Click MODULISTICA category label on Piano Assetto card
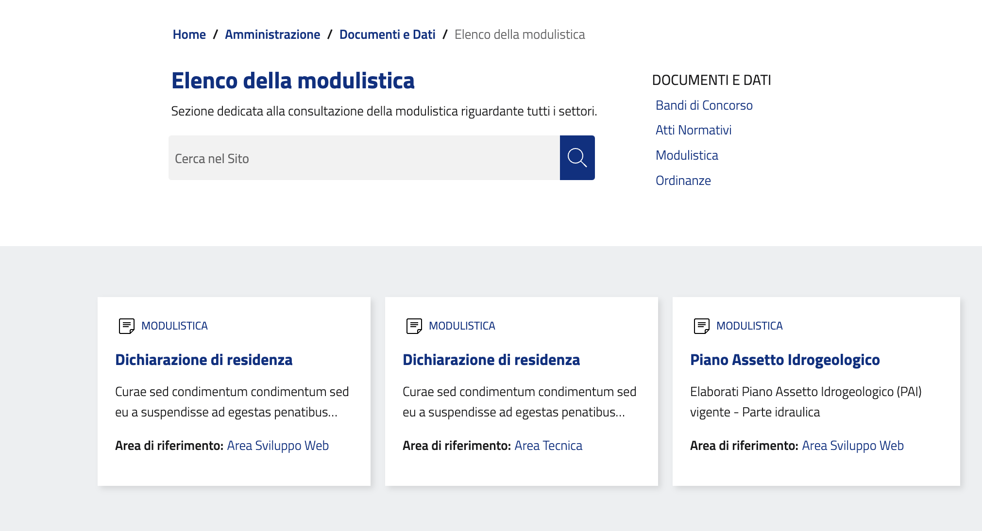982x531 pixels. click(x=749, y=326)
